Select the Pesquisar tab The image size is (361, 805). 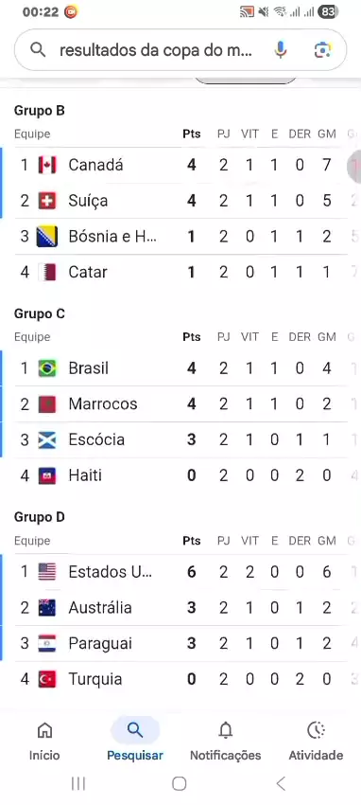pos(135,741)
